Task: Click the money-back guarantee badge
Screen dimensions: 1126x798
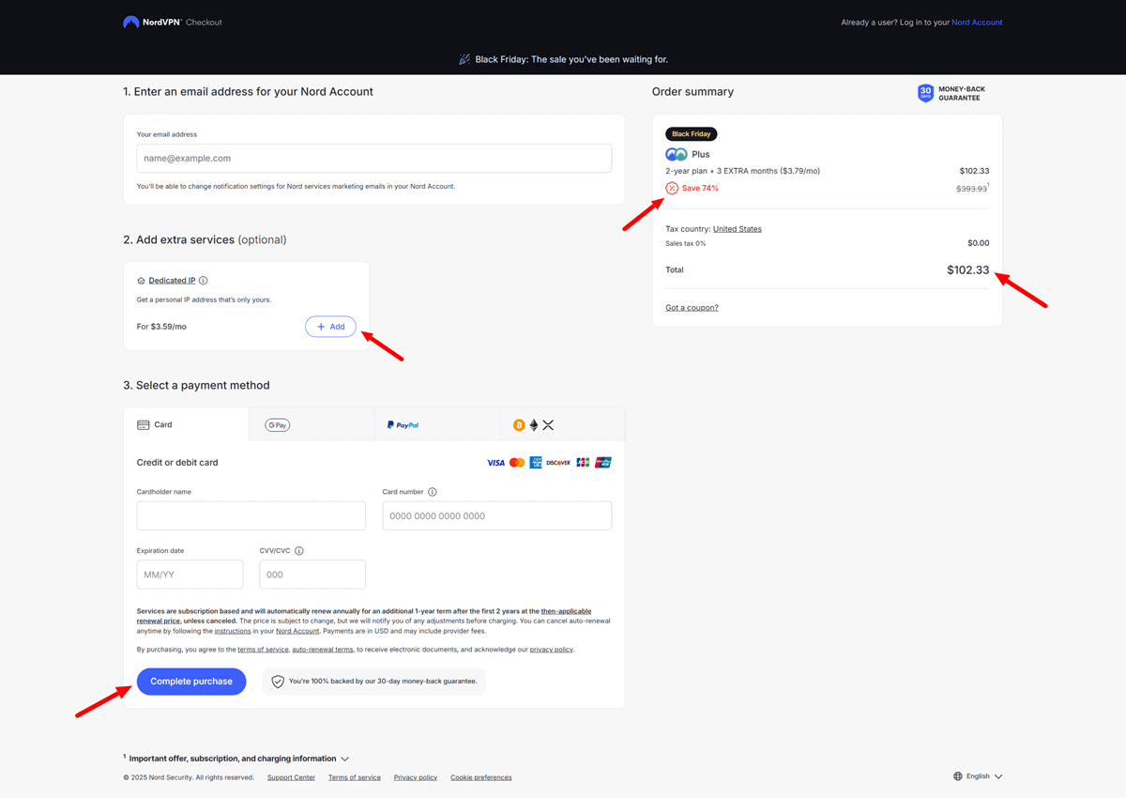Action: [924, 94]
